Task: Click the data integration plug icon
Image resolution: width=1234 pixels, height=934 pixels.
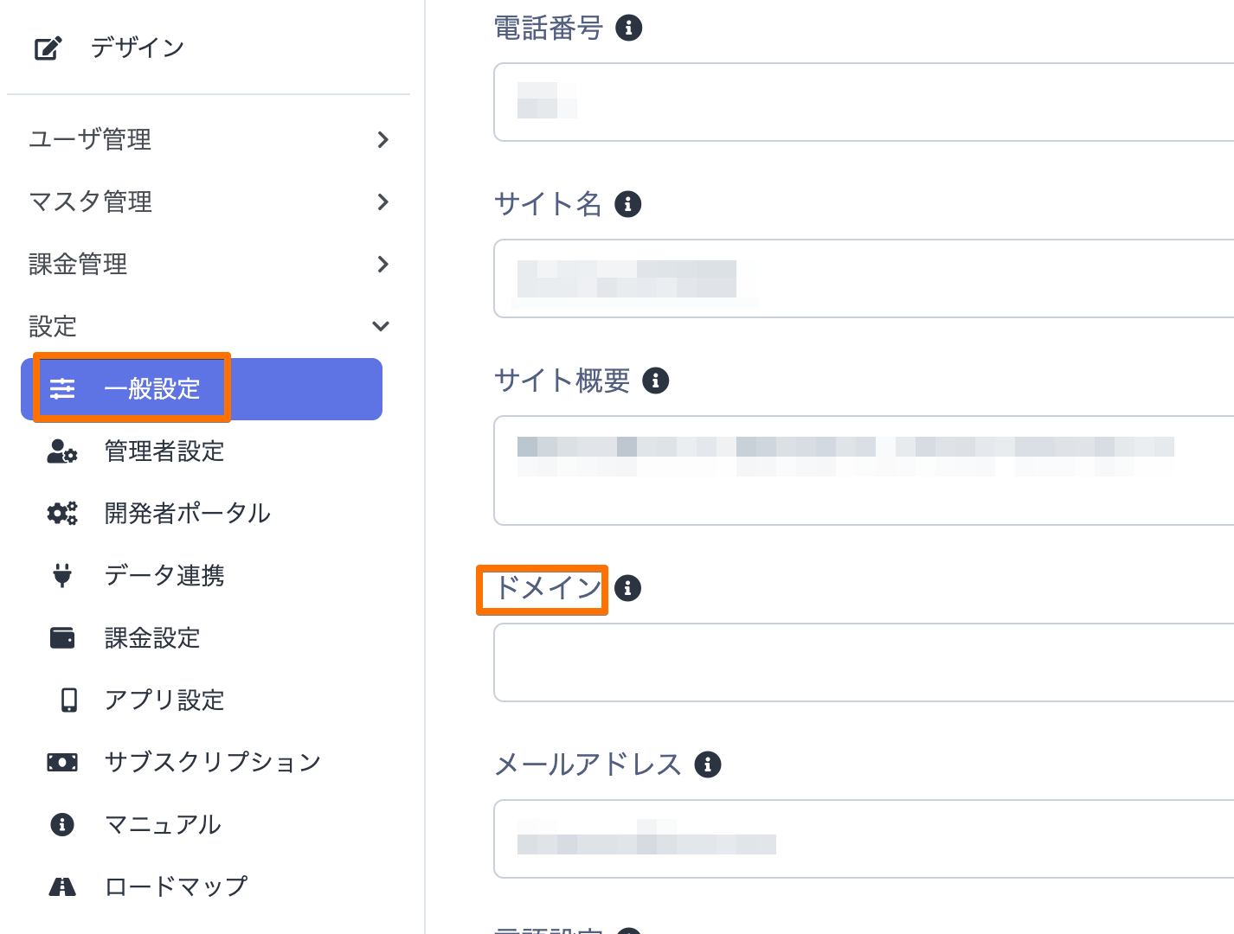Action: 62,576
